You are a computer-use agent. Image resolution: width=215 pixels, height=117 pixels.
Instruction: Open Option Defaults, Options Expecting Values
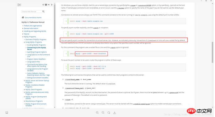click(x=38, y=74)
